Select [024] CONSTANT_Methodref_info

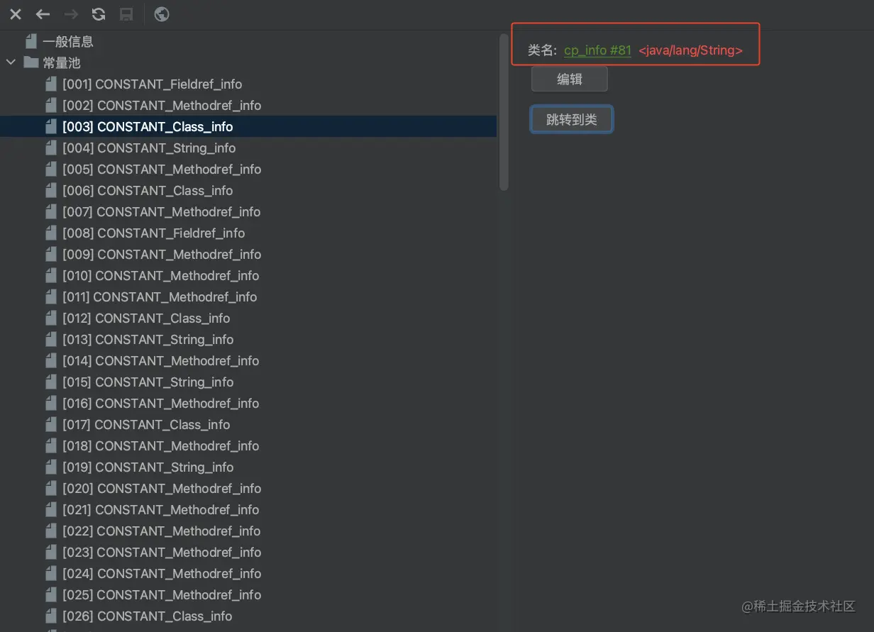coord(248,573)
